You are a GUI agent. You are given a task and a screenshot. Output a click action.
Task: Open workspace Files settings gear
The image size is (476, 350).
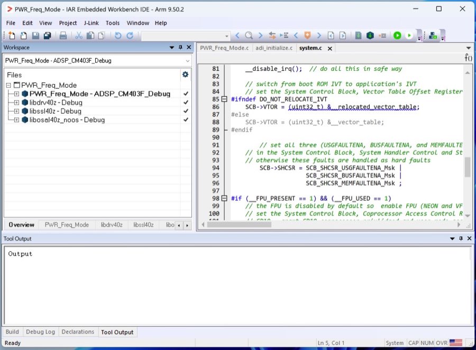click(185, 75)
